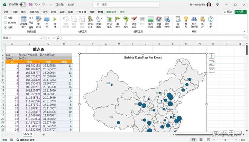Viewport: 249px width, 142px height.
Task: Click the 账户 account icon
Action: [x=202, y=22]
